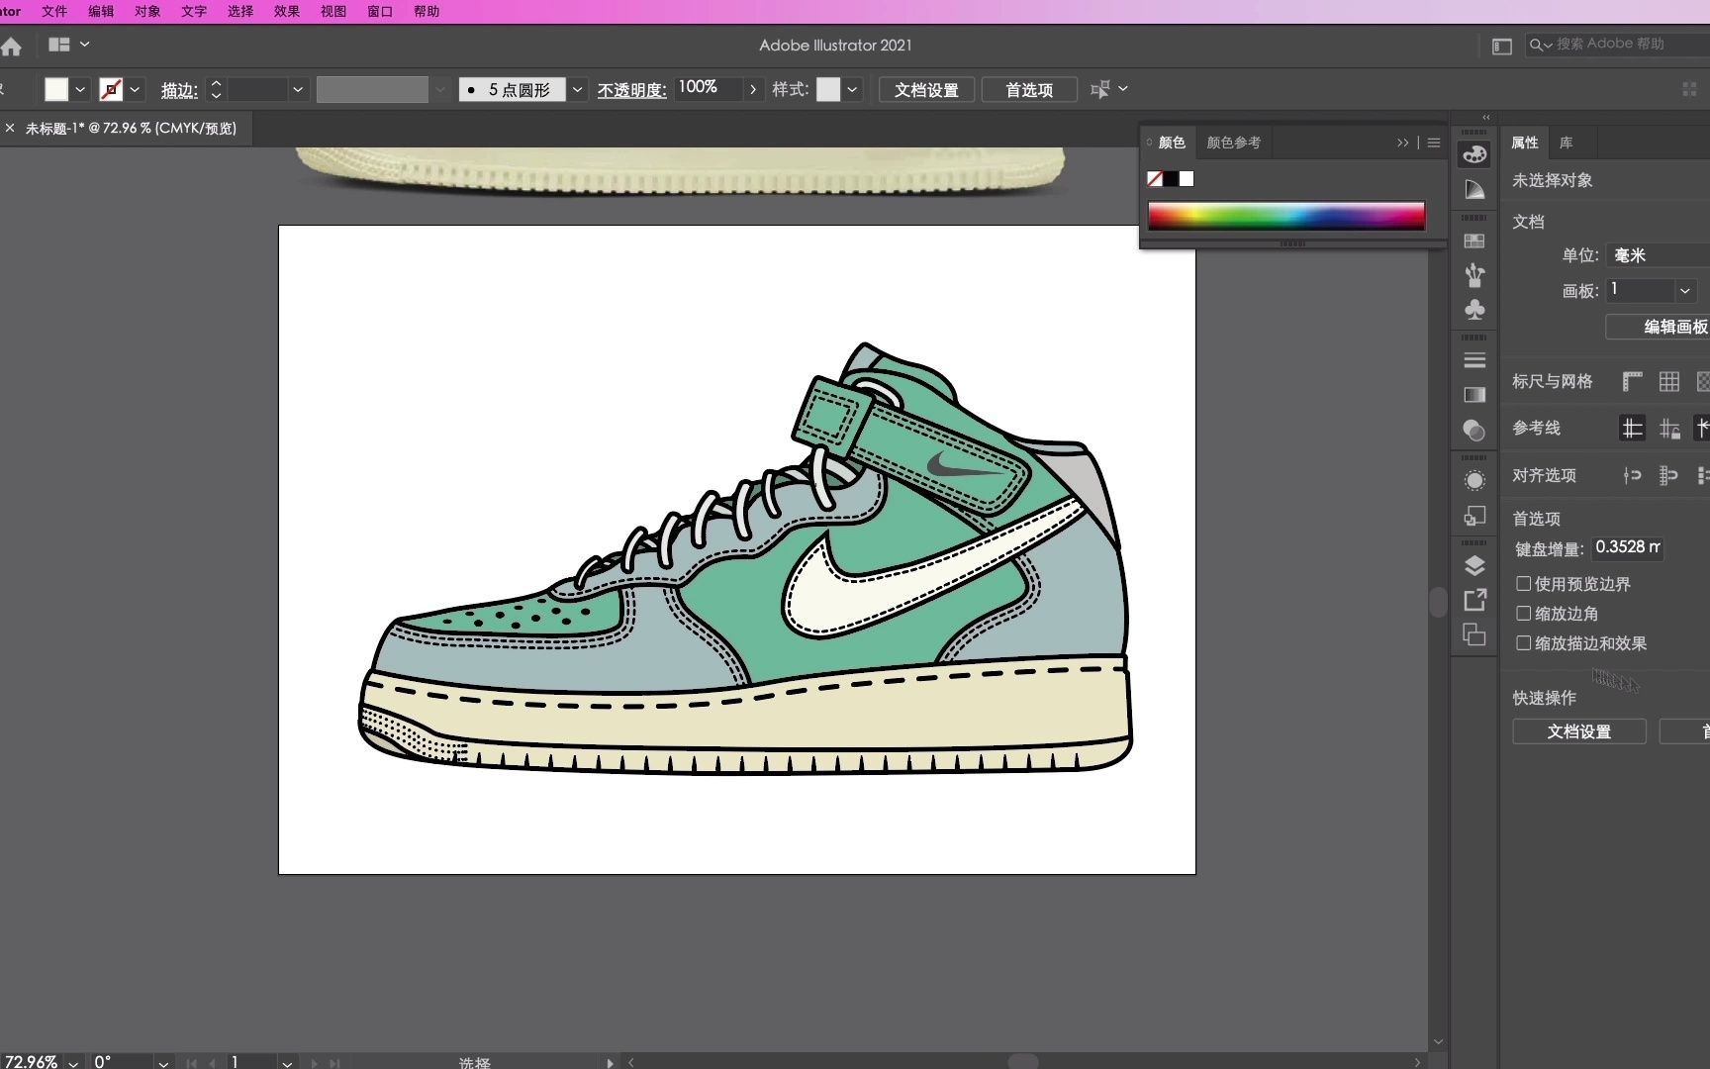Open the Color panel flyout menu
The image size is (1710, 1069).
[x=1434, y=143]
